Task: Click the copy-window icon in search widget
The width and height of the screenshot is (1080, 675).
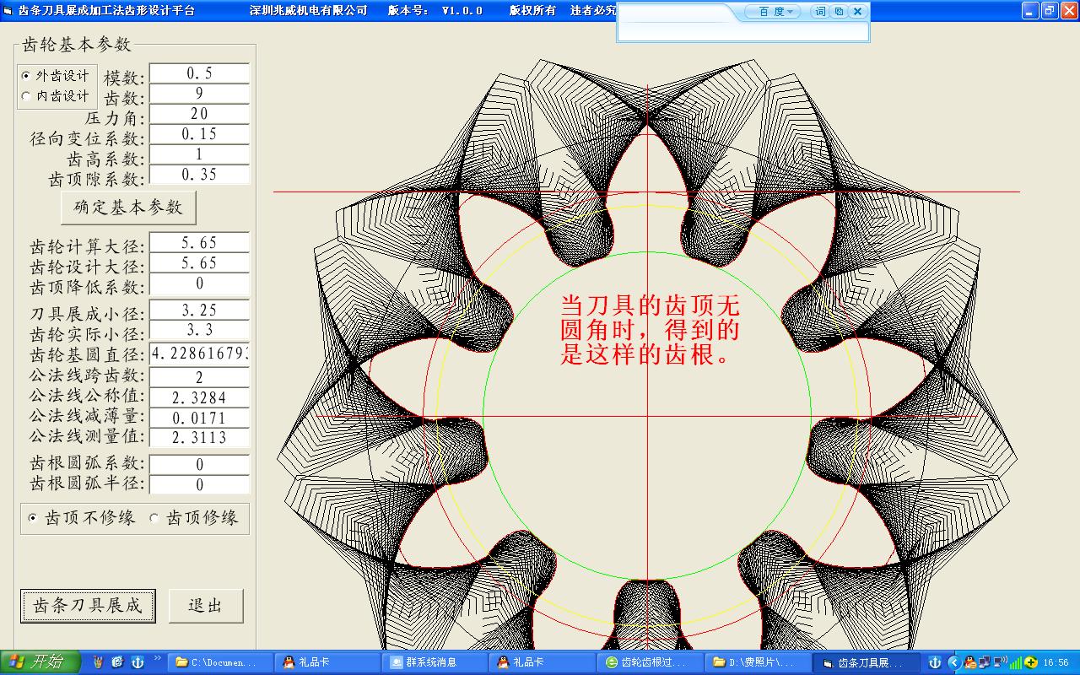Action: coord(838,12)
